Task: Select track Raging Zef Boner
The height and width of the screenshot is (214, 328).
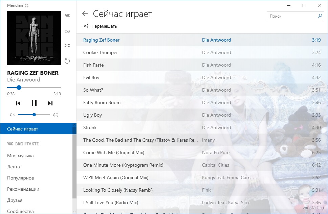Action: (x=202, y=40)
